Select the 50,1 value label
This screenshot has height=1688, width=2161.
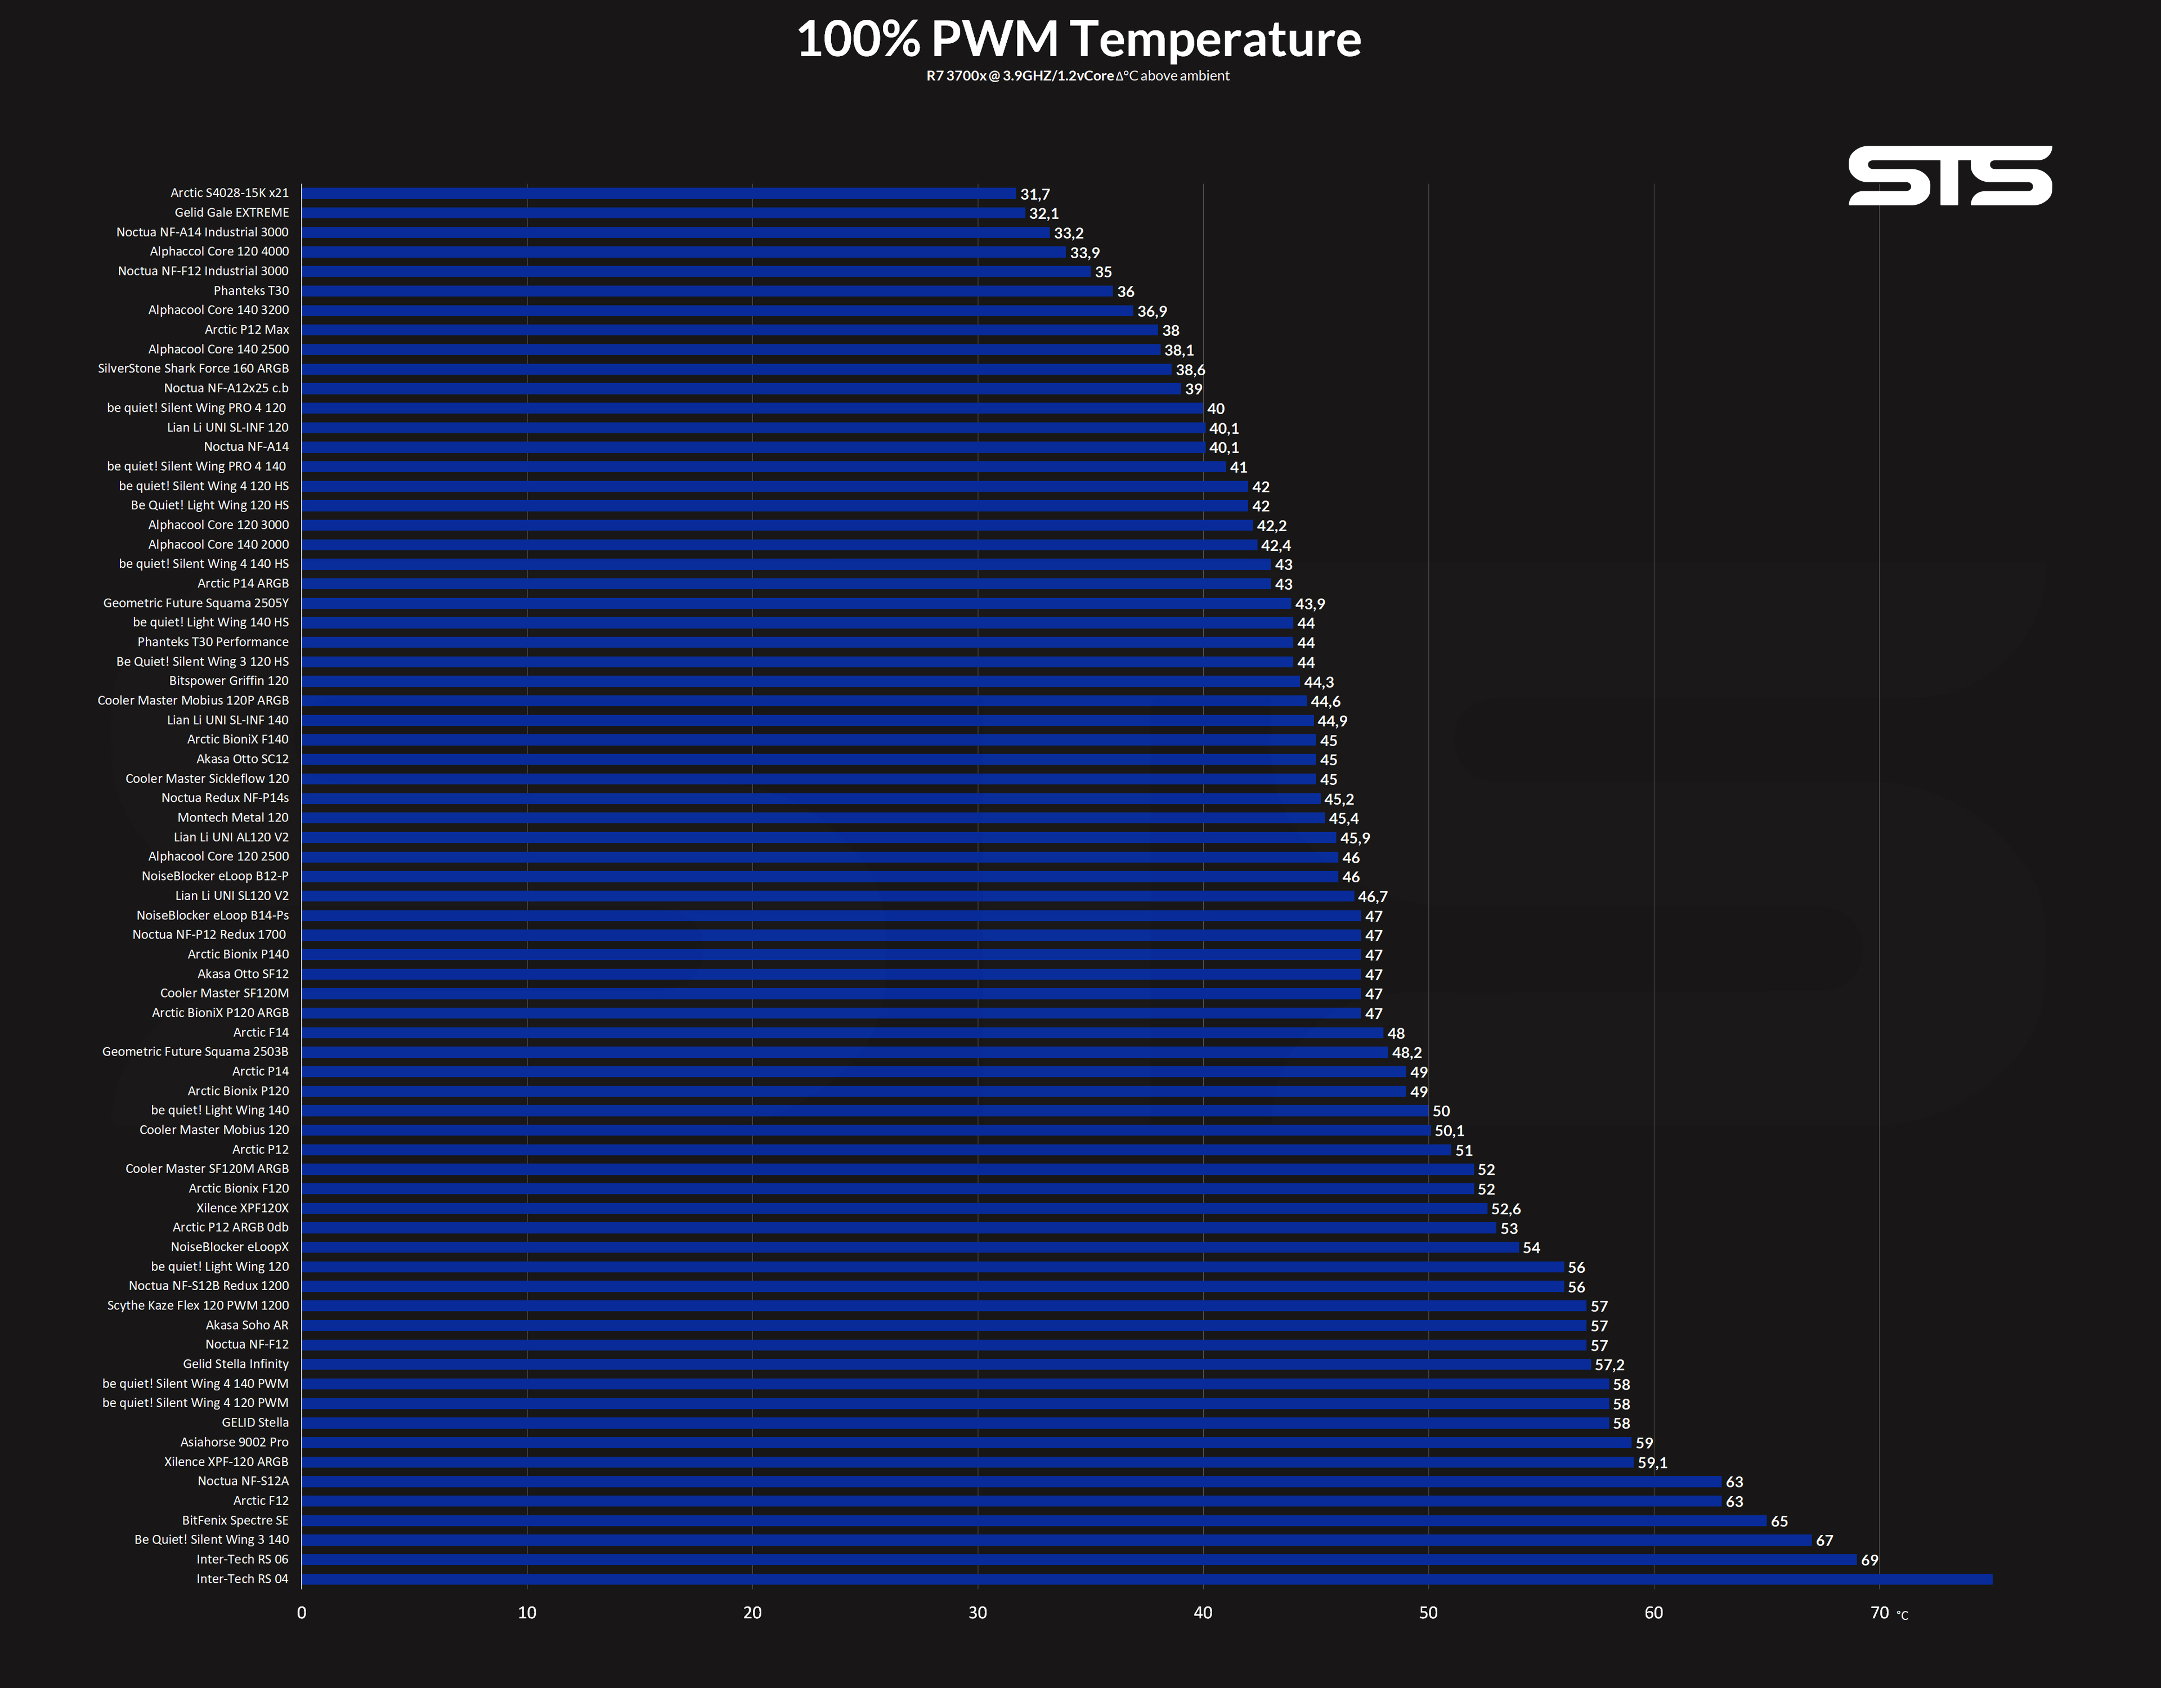pyautogui.click(x=1450, y=1131)
